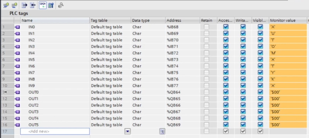This screenshot has width=309, height=138.
Task: Select the IN5 tag name cell
Action: [55, 60]
